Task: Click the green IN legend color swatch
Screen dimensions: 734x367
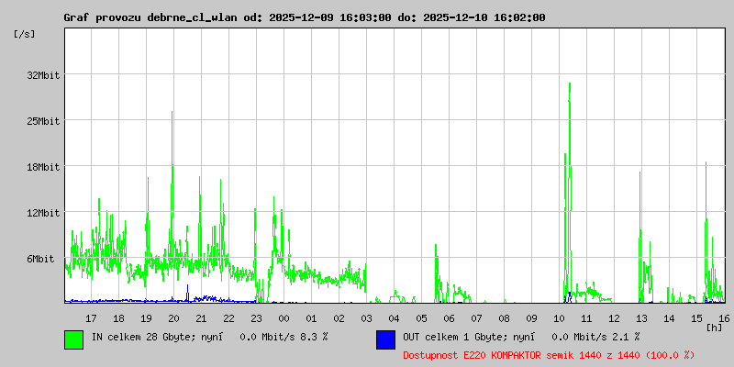Action: coord(74,339)
